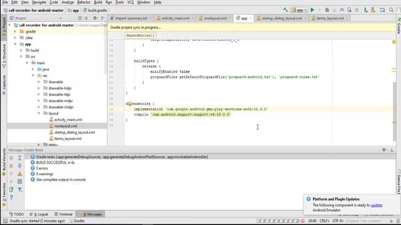Expand all messages in Gradle Build panel
Image resolution: width=401 pixels, height=225 pixels.
[x=19, y=158]
